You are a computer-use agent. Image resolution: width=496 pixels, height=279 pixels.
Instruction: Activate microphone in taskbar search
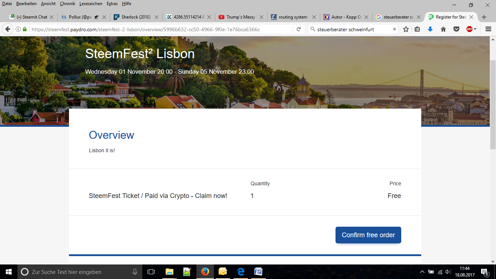point(135,272)
